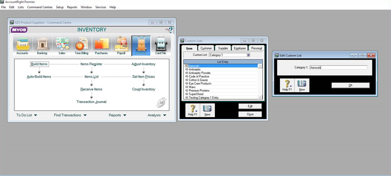Viewport: 391px width, 176px height.
Task: Click the arrow icon beside Maxs entry
Action: pos(187,87)
